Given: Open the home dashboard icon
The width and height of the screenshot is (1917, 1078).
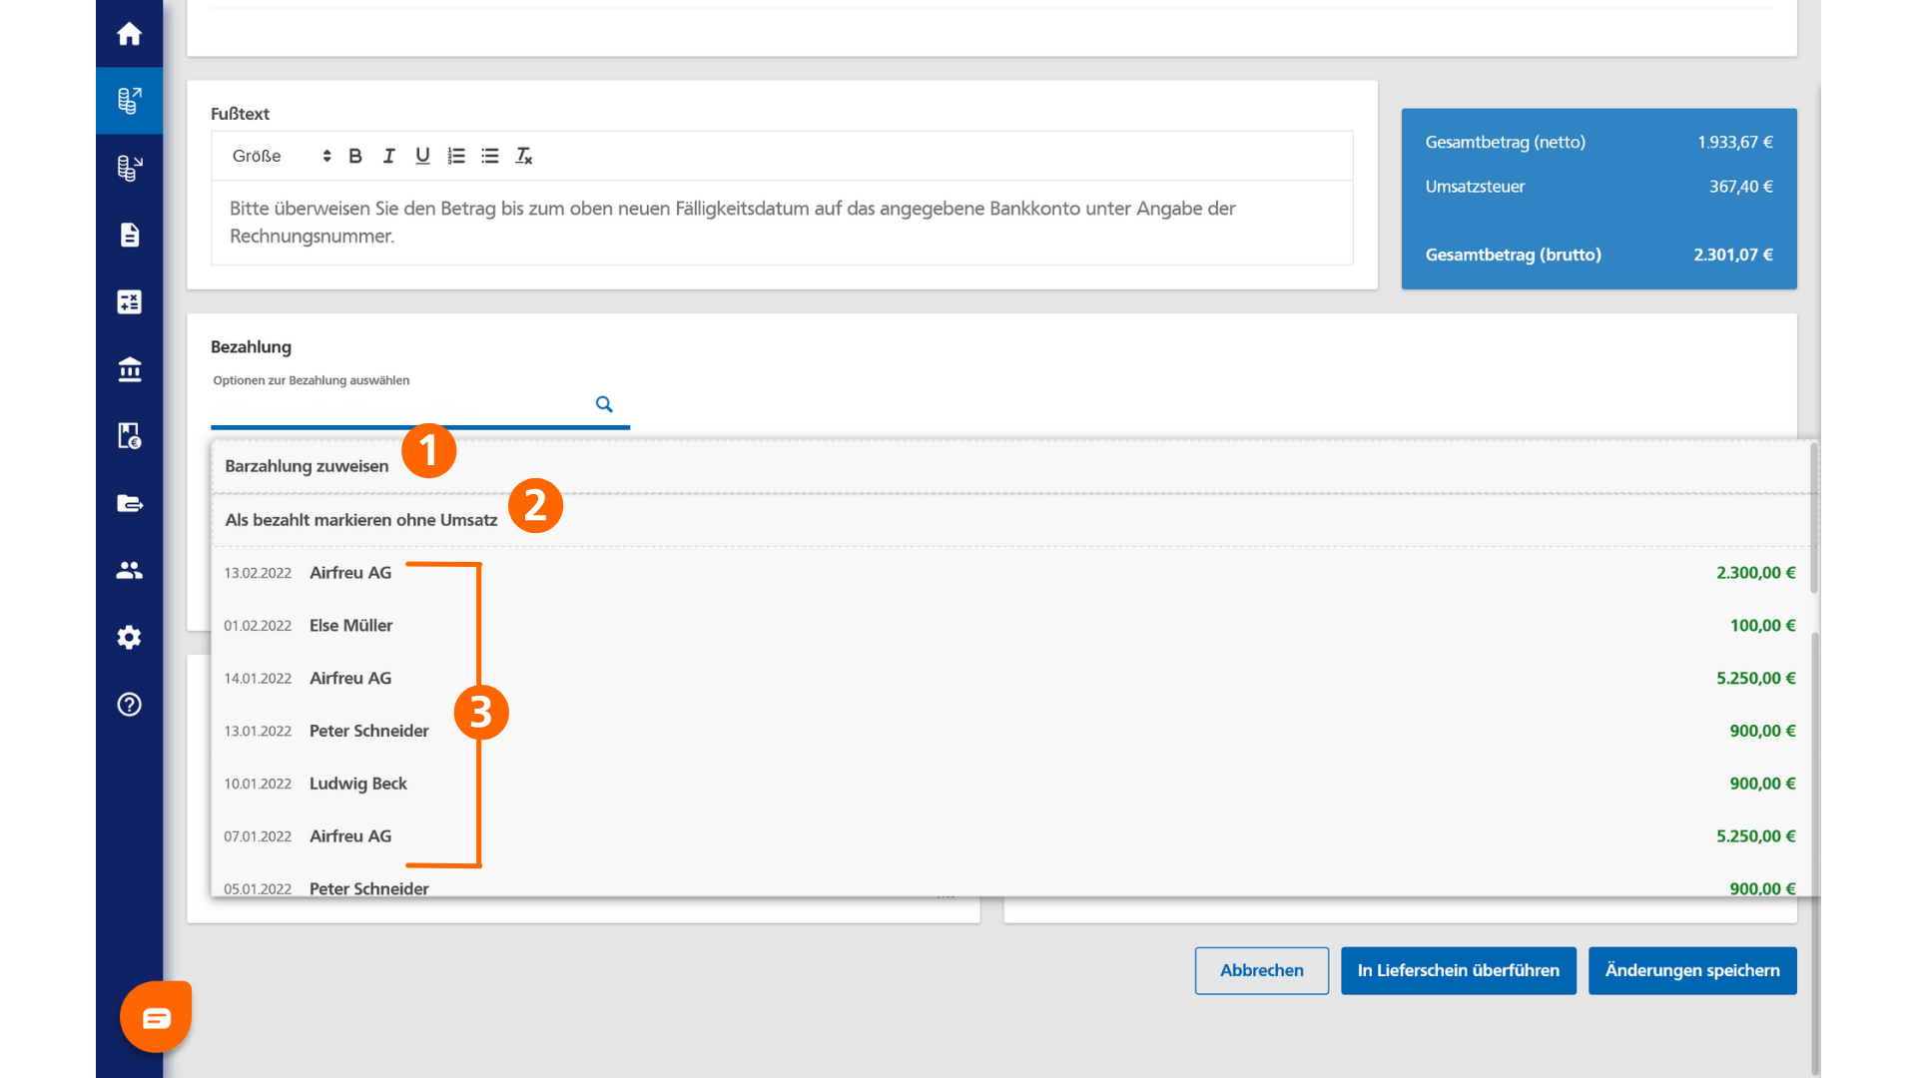Looking at the screenshot, I should 129,34.
